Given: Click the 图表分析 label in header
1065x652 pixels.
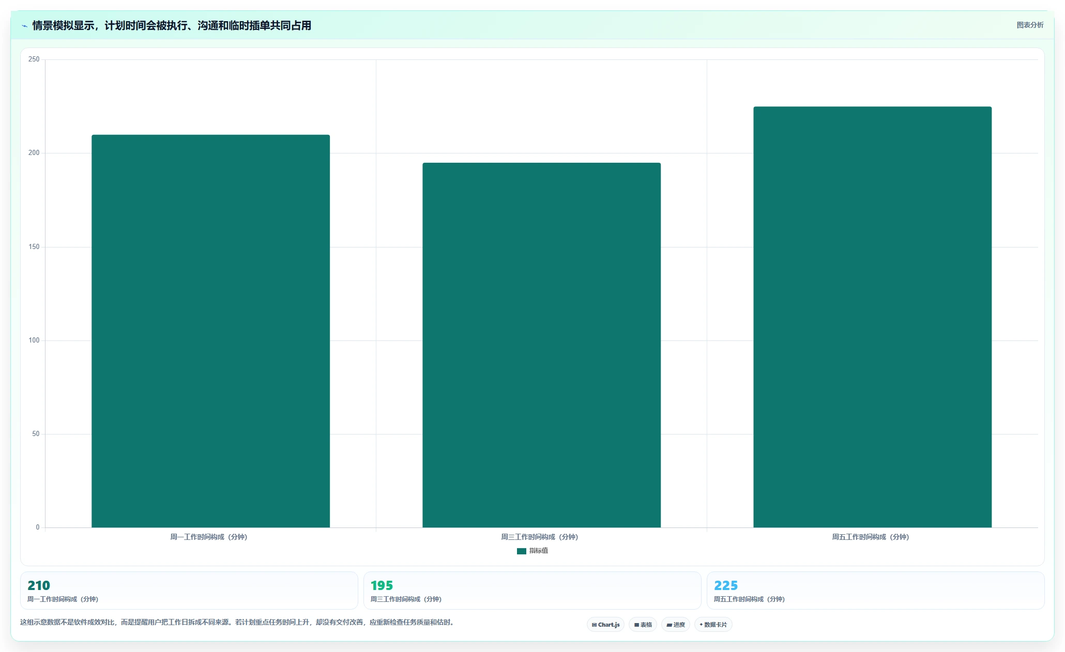Looking at the screenshot, I should tap(1030, 25).
